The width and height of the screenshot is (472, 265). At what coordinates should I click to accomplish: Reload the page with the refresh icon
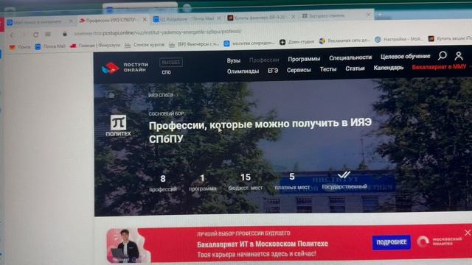point(35,35)
